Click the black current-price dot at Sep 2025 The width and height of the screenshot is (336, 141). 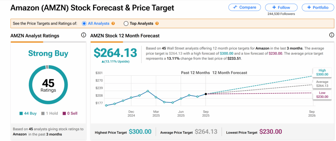(206, 94)
